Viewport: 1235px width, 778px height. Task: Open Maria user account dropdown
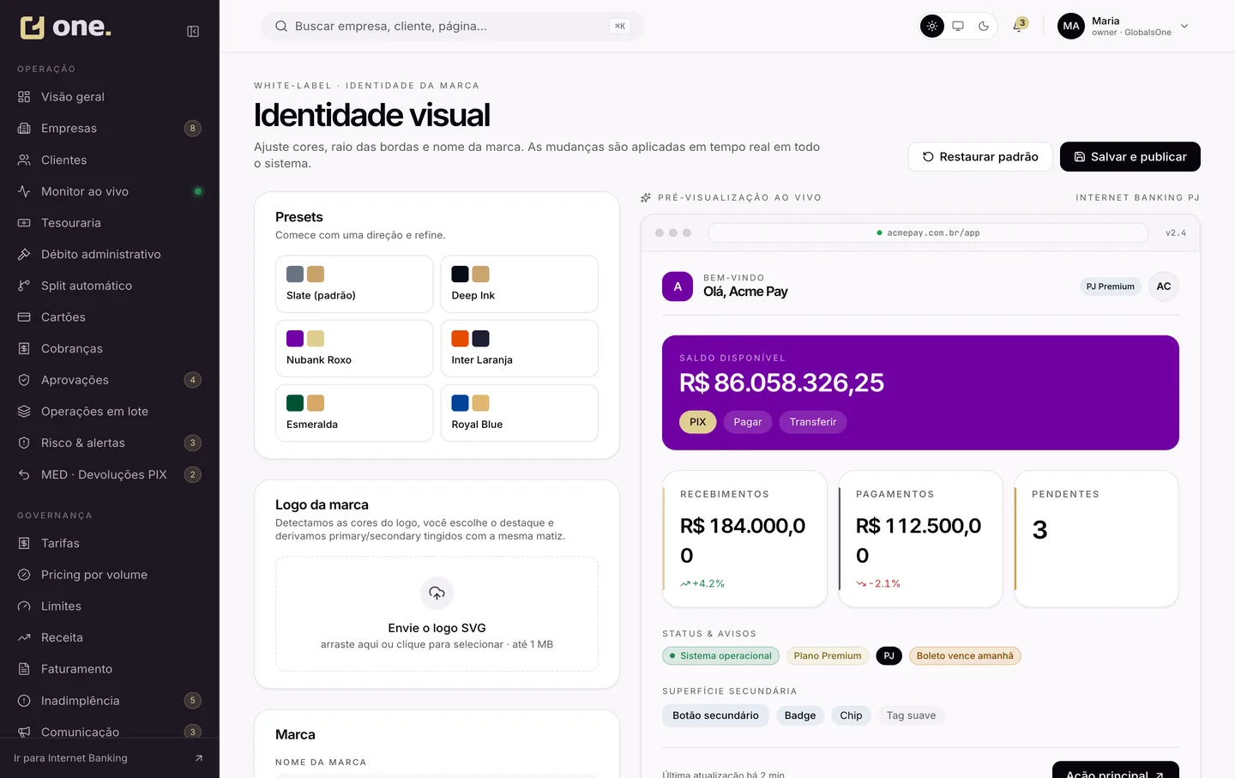(1124, 26)
